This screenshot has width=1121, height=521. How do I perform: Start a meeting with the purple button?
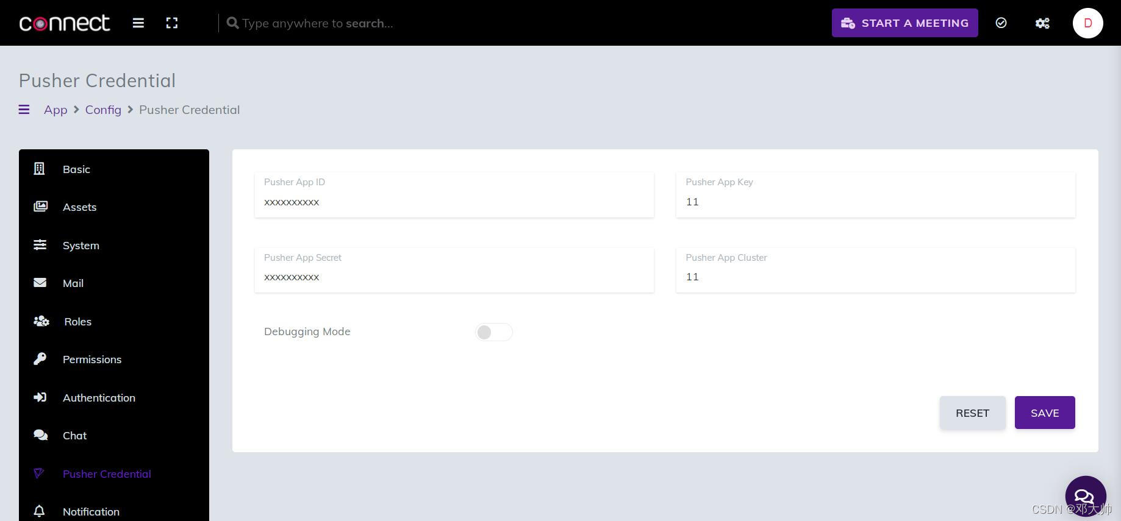click(905, 23)
